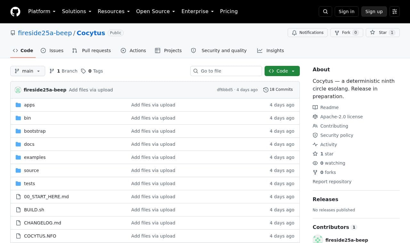Switch to the Pull requests tab
The image size is (410, 243).
(x=92, y=51)
